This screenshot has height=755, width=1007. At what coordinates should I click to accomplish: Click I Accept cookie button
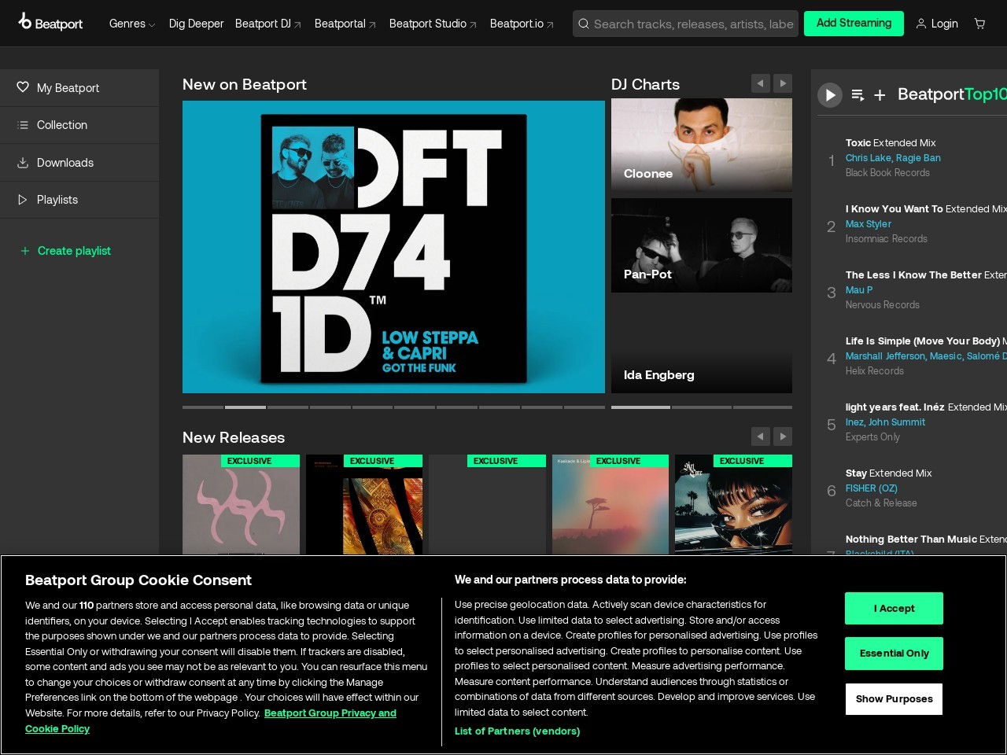tap(894, 609)
